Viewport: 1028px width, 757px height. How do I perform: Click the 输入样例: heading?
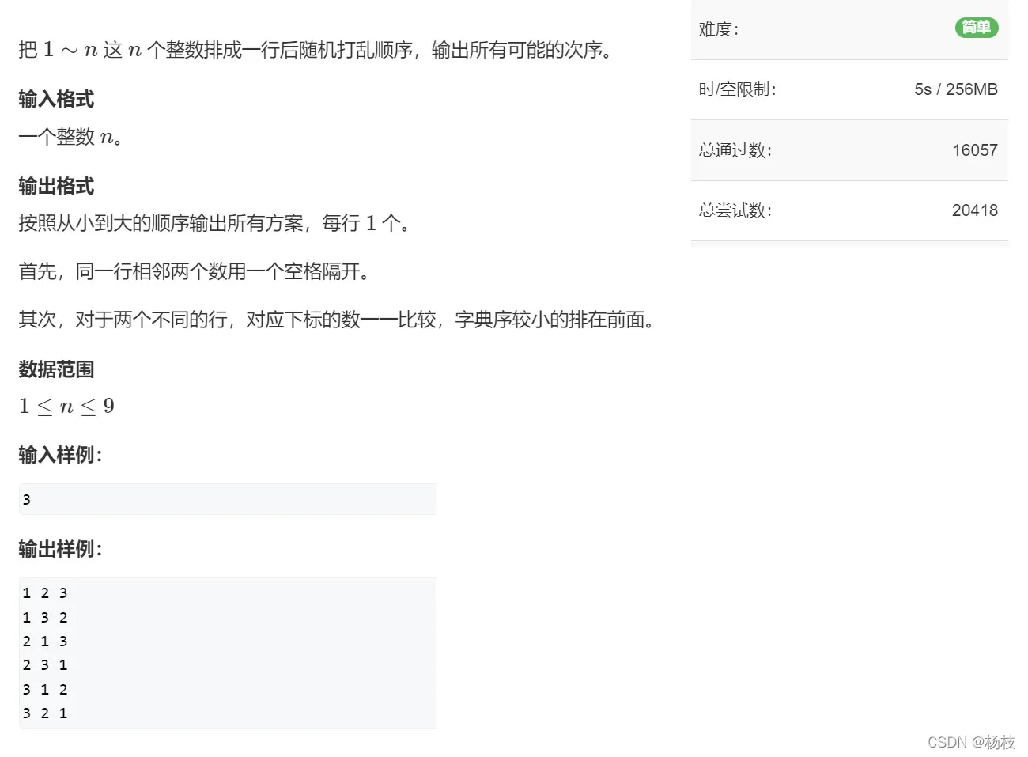[x=61, y=455]
